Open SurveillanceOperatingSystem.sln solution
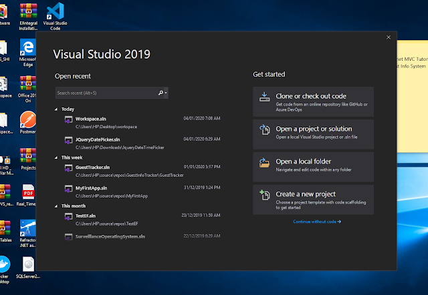 (x=105, y=236)
